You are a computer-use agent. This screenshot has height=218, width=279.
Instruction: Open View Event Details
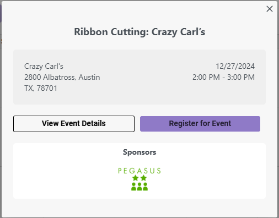pyautogui.click(x=74, y=124)
